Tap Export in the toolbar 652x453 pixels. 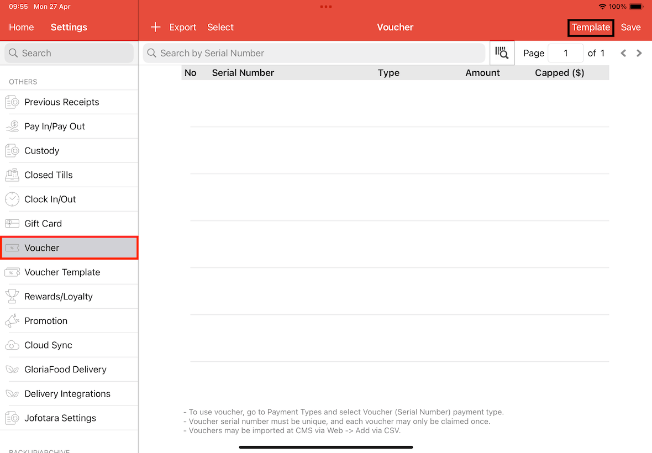click(x=182, y=27)
